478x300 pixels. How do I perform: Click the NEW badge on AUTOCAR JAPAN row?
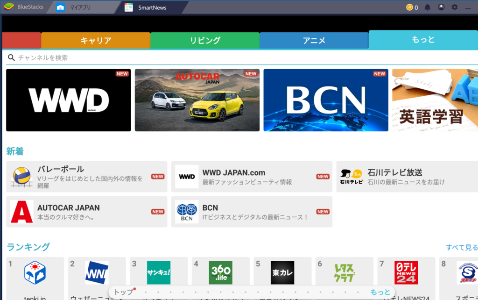click(158, 212)
